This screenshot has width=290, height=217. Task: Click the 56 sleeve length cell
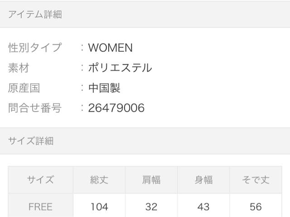pyautogui.click(x=256, y=207)
